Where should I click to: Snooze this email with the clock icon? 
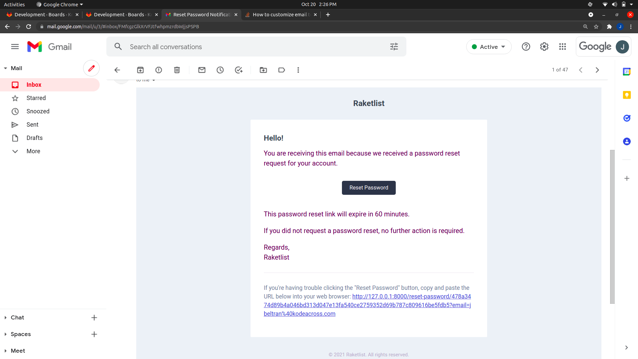[220, 70]
